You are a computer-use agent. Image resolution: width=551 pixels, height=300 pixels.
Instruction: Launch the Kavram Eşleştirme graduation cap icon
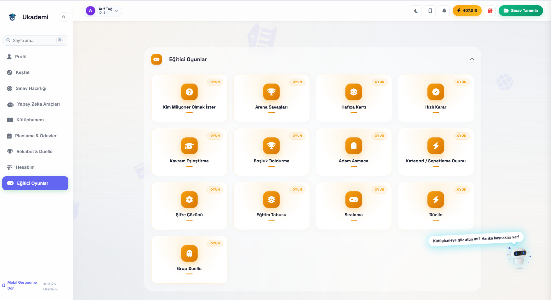pos(189,146)
